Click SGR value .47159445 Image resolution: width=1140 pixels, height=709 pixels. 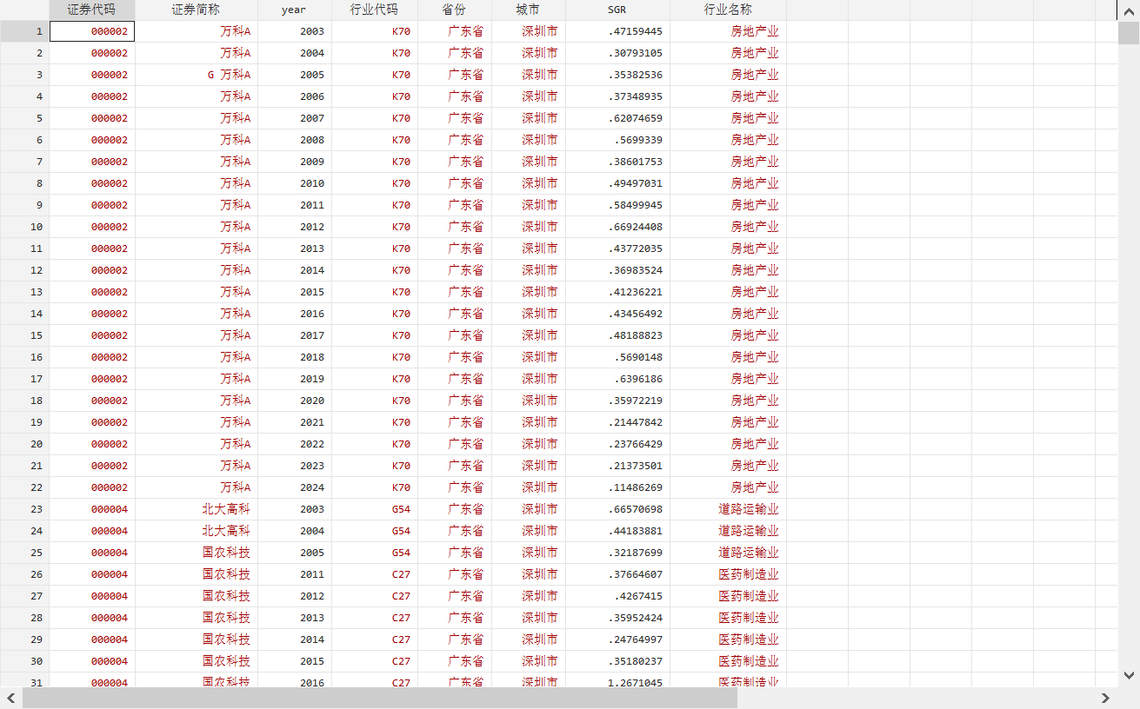pos(617,31)
